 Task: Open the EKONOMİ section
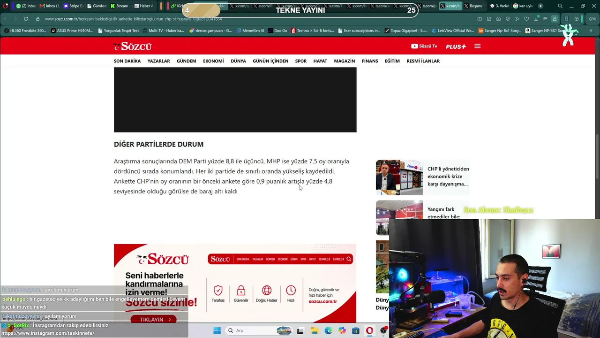[x=213, y=61]
